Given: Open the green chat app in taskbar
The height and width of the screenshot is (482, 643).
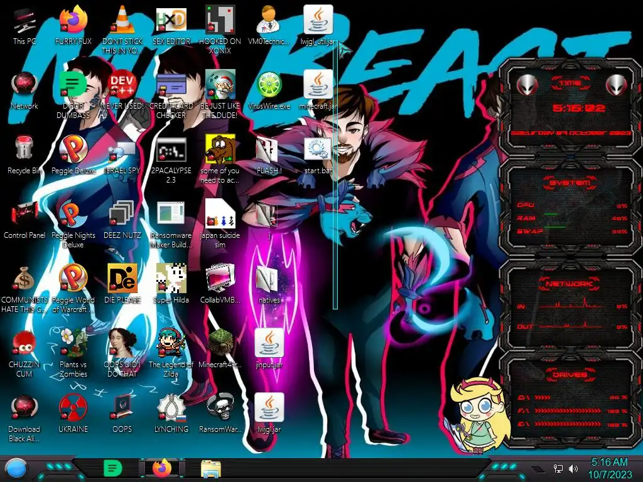Looking at the screenshot, I should [113, 468].
